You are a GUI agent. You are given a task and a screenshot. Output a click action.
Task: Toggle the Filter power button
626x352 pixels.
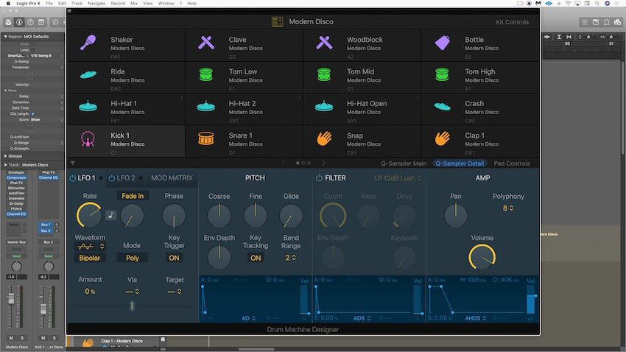(319, 178)
